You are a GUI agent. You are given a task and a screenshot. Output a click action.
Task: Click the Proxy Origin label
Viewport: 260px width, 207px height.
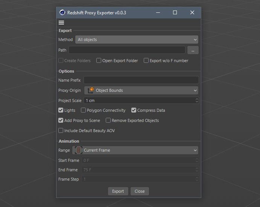click(70, 90)
